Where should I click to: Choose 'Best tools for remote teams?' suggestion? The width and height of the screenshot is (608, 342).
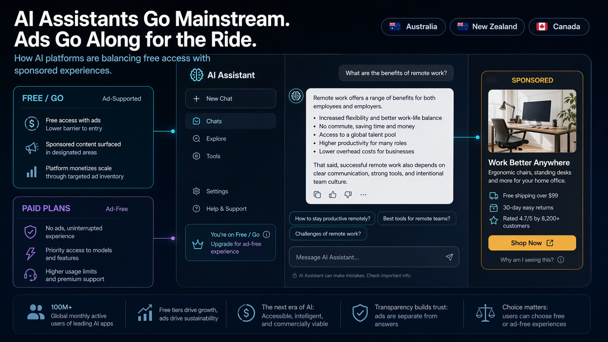click(x=417, y=218)
